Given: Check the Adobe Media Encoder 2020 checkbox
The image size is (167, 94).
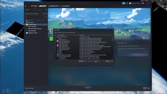Looking at the screenshot, I should point(55,48).
